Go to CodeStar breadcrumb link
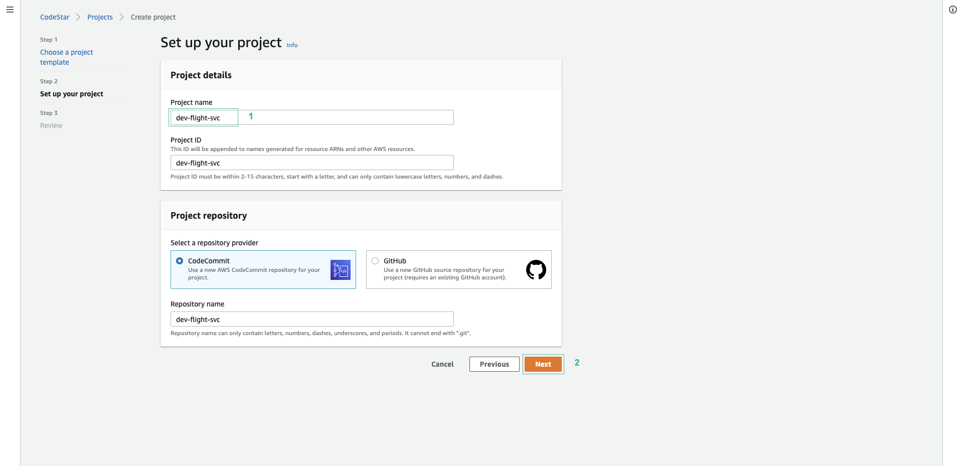Viewport: 963px width, 466px height. pos(55,17)
